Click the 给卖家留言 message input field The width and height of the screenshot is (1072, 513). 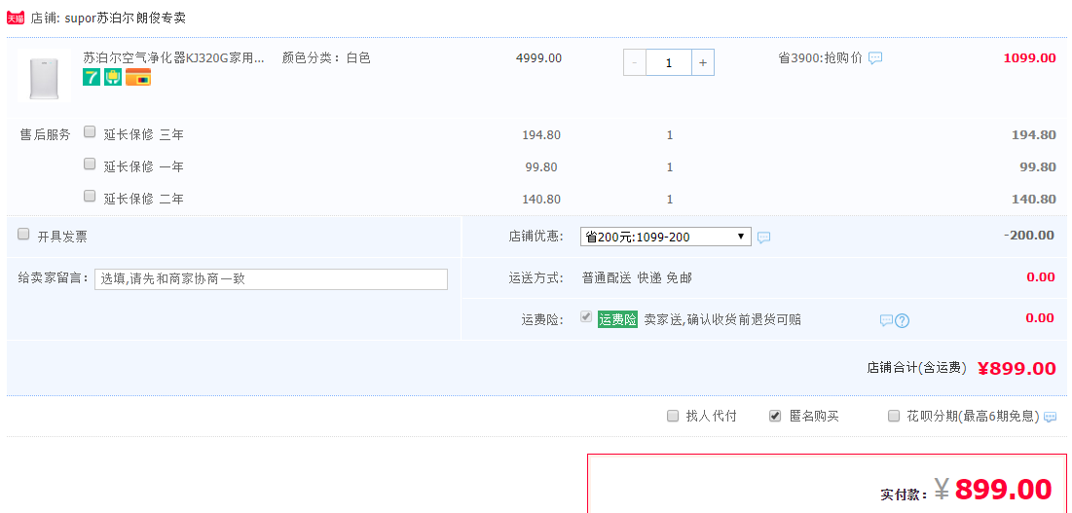pyautogui.click(x=271, y=278)
